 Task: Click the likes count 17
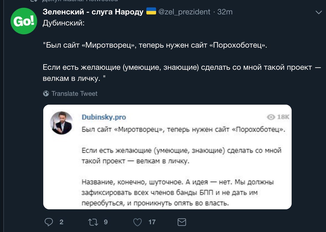point(152,222)
